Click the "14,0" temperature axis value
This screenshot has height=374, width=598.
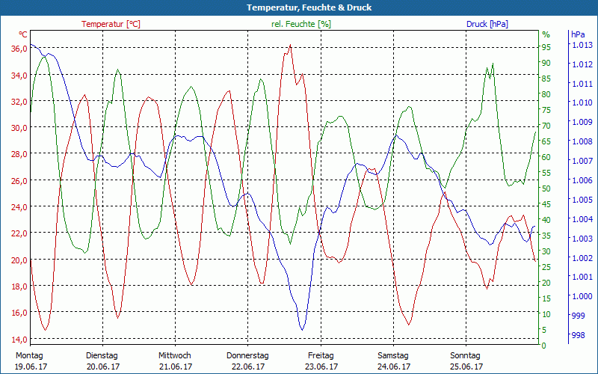19,340
